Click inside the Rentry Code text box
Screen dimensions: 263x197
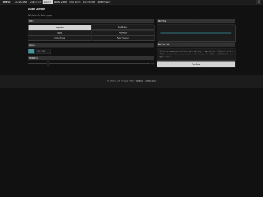pos(196,54)
